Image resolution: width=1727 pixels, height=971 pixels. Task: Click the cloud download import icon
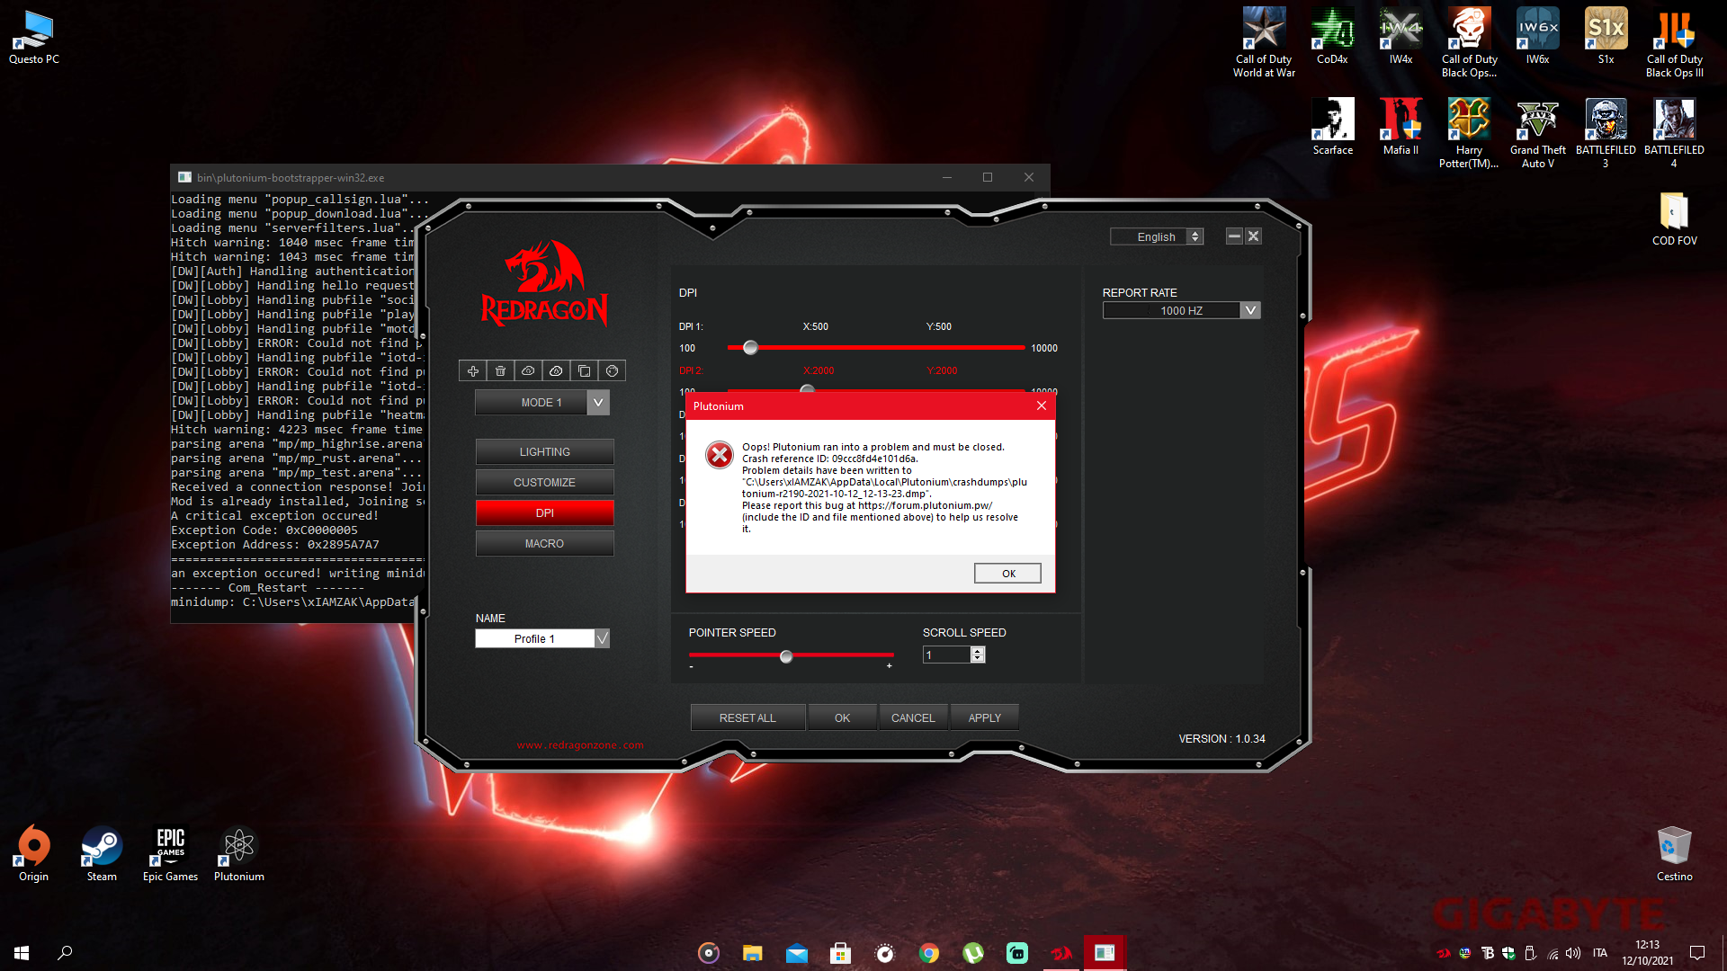point(556,371)
